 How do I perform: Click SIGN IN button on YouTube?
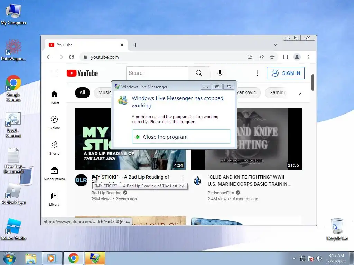coord(286,73)
